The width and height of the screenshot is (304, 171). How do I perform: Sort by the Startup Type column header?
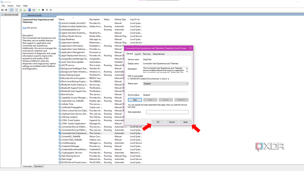[x=121, y=19]
